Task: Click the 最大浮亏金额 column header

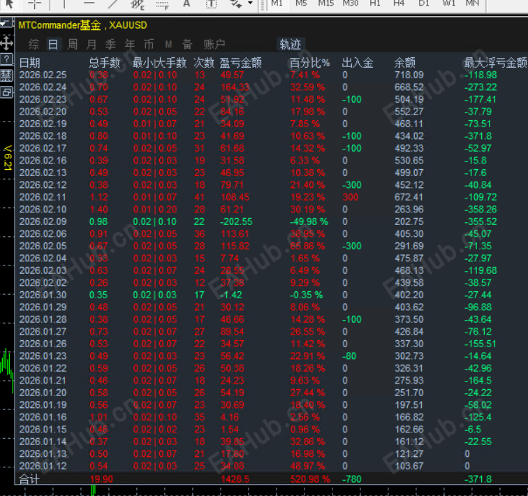Action: [x=495, y=63]
